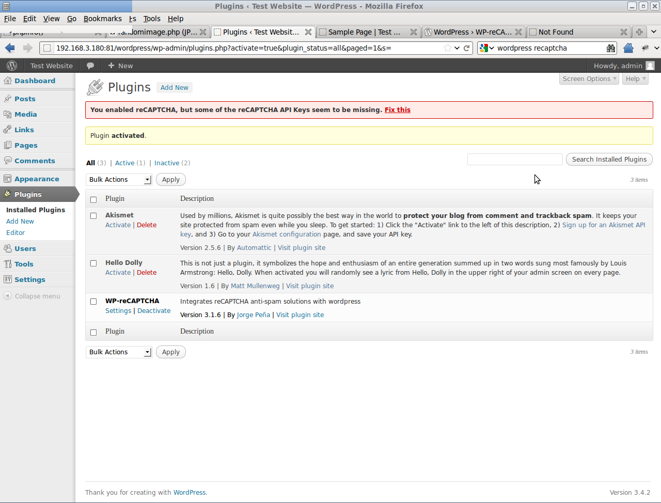
Task: Click the search binoculars icon
Action: pos(611,48)
